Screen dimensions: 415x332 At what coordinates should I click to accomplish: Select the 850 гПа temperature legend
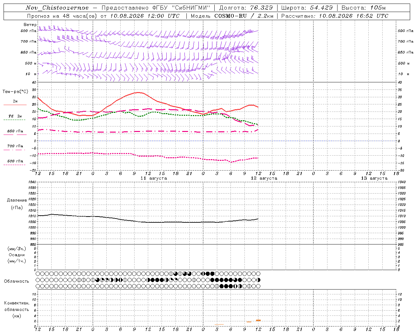(x=15, y=131)
